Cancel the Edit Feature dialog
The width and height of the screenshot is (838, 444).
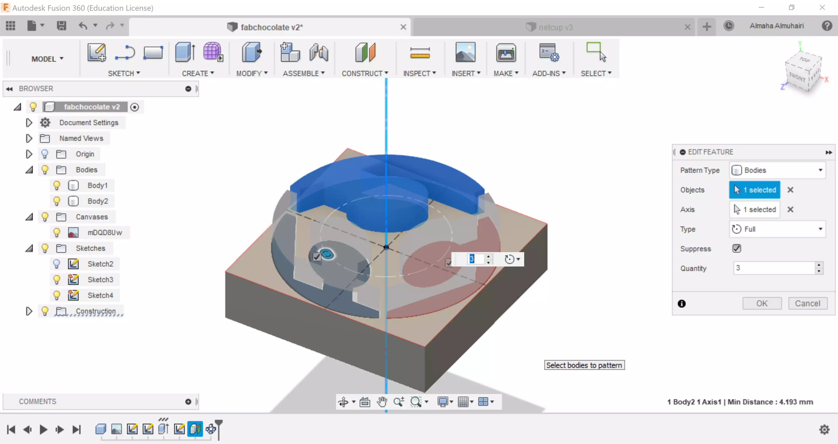(807, 303)
